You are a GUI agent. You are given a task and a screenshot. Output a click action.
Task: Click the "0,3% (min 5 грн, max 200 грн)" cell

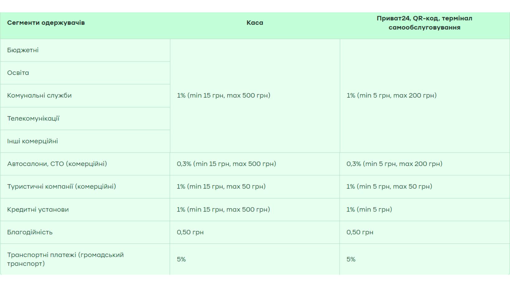[x=394, y=164]
